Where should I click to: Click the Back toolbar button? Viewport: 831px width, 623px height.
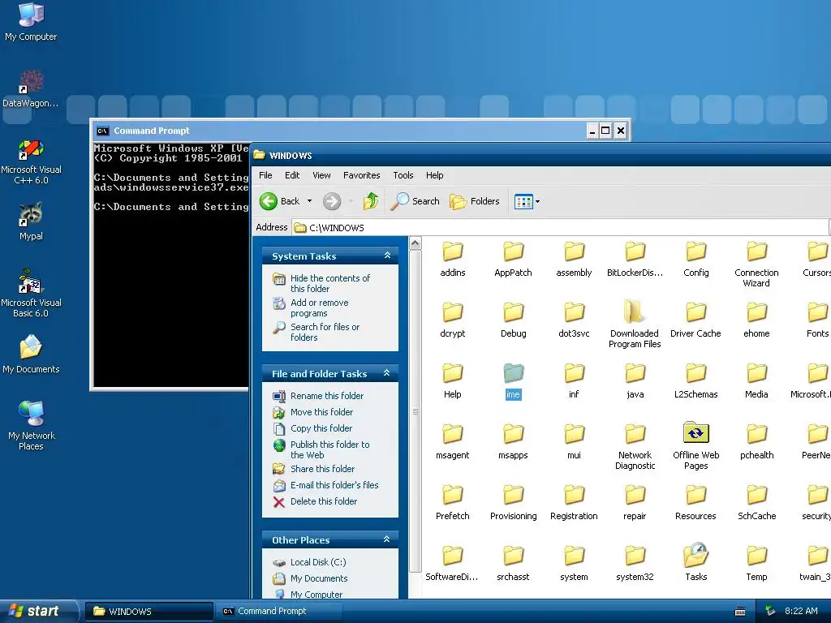click(x=279, y=201)
